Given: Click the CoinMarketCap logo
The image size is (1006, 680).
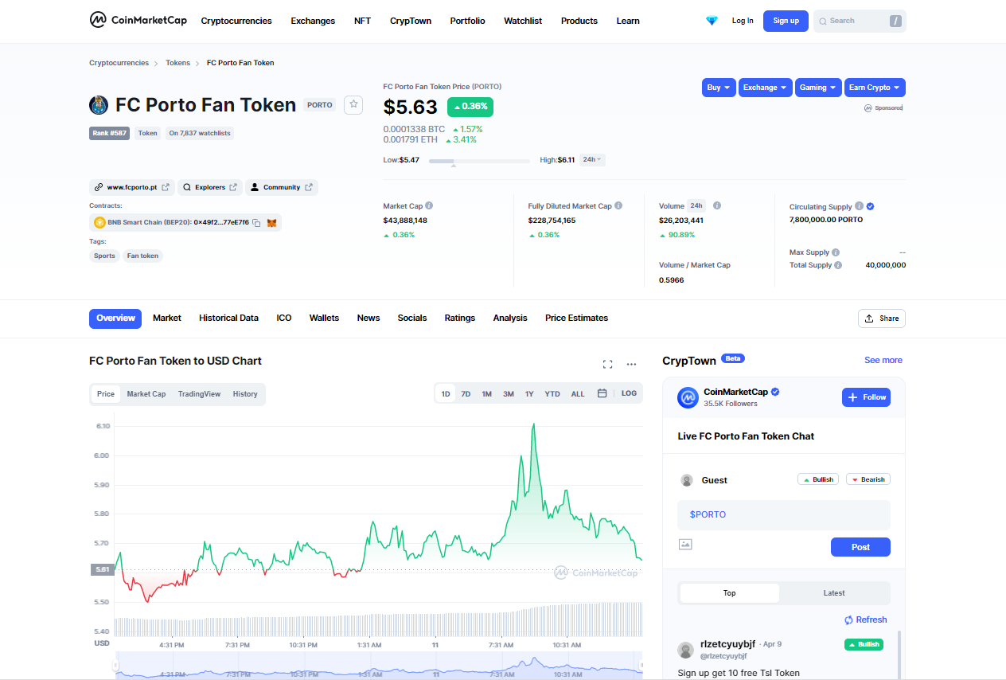Looking at the screenshot, I should (138, 20).
